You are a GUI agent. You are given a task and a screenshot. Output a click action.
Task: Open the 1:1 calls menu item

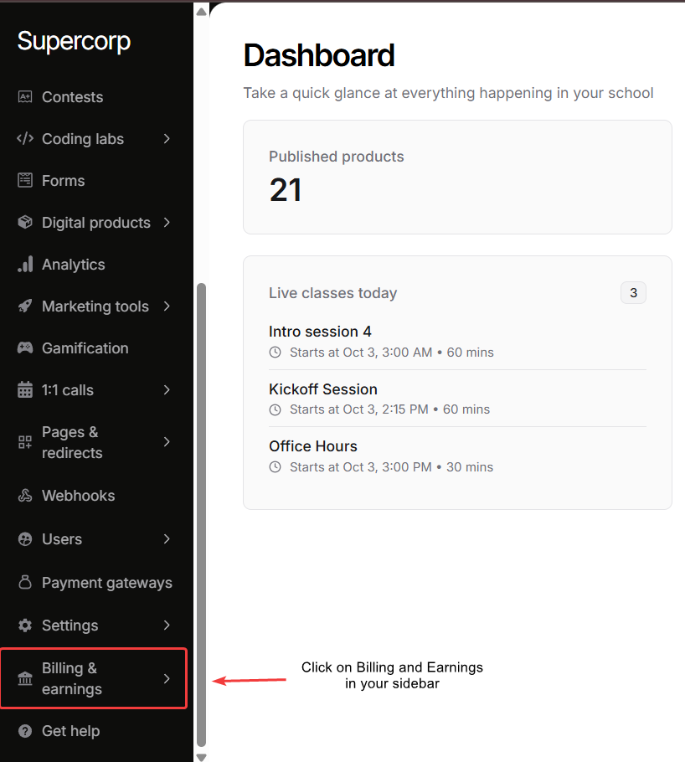coord(68,390)
